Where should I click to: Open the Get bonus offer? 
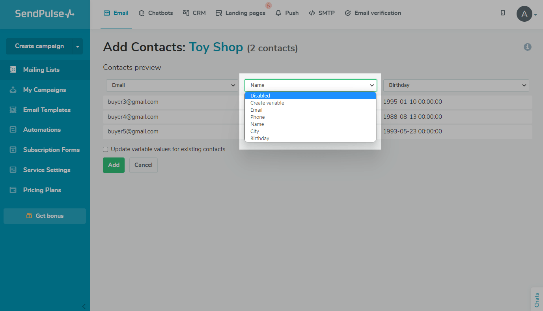tap(45, 216)
